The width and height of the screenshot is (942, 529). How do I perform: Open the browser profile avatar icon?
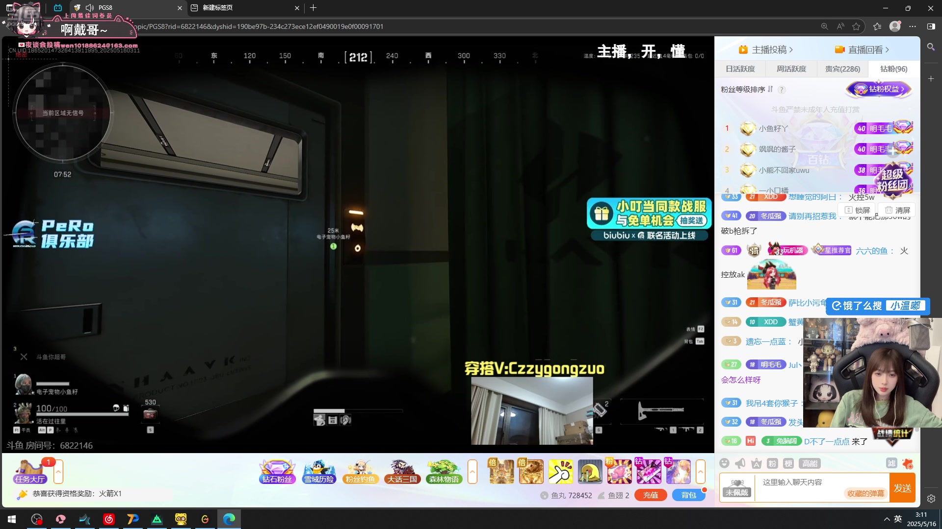tap(895, 26)
